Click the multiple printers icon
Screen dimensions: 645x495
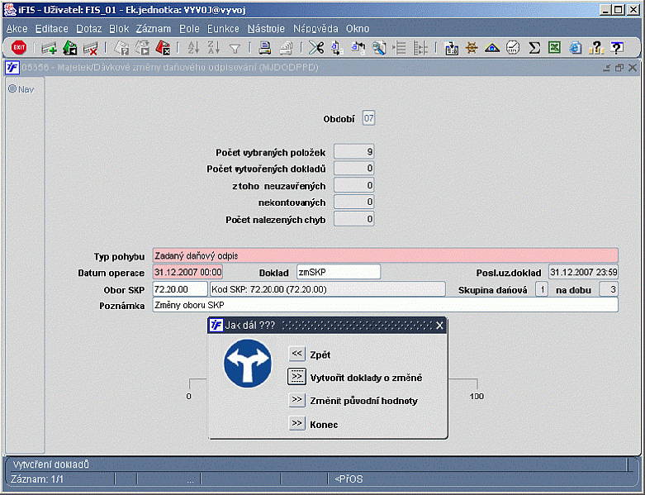pyautogui.click(x=286, y=48)
